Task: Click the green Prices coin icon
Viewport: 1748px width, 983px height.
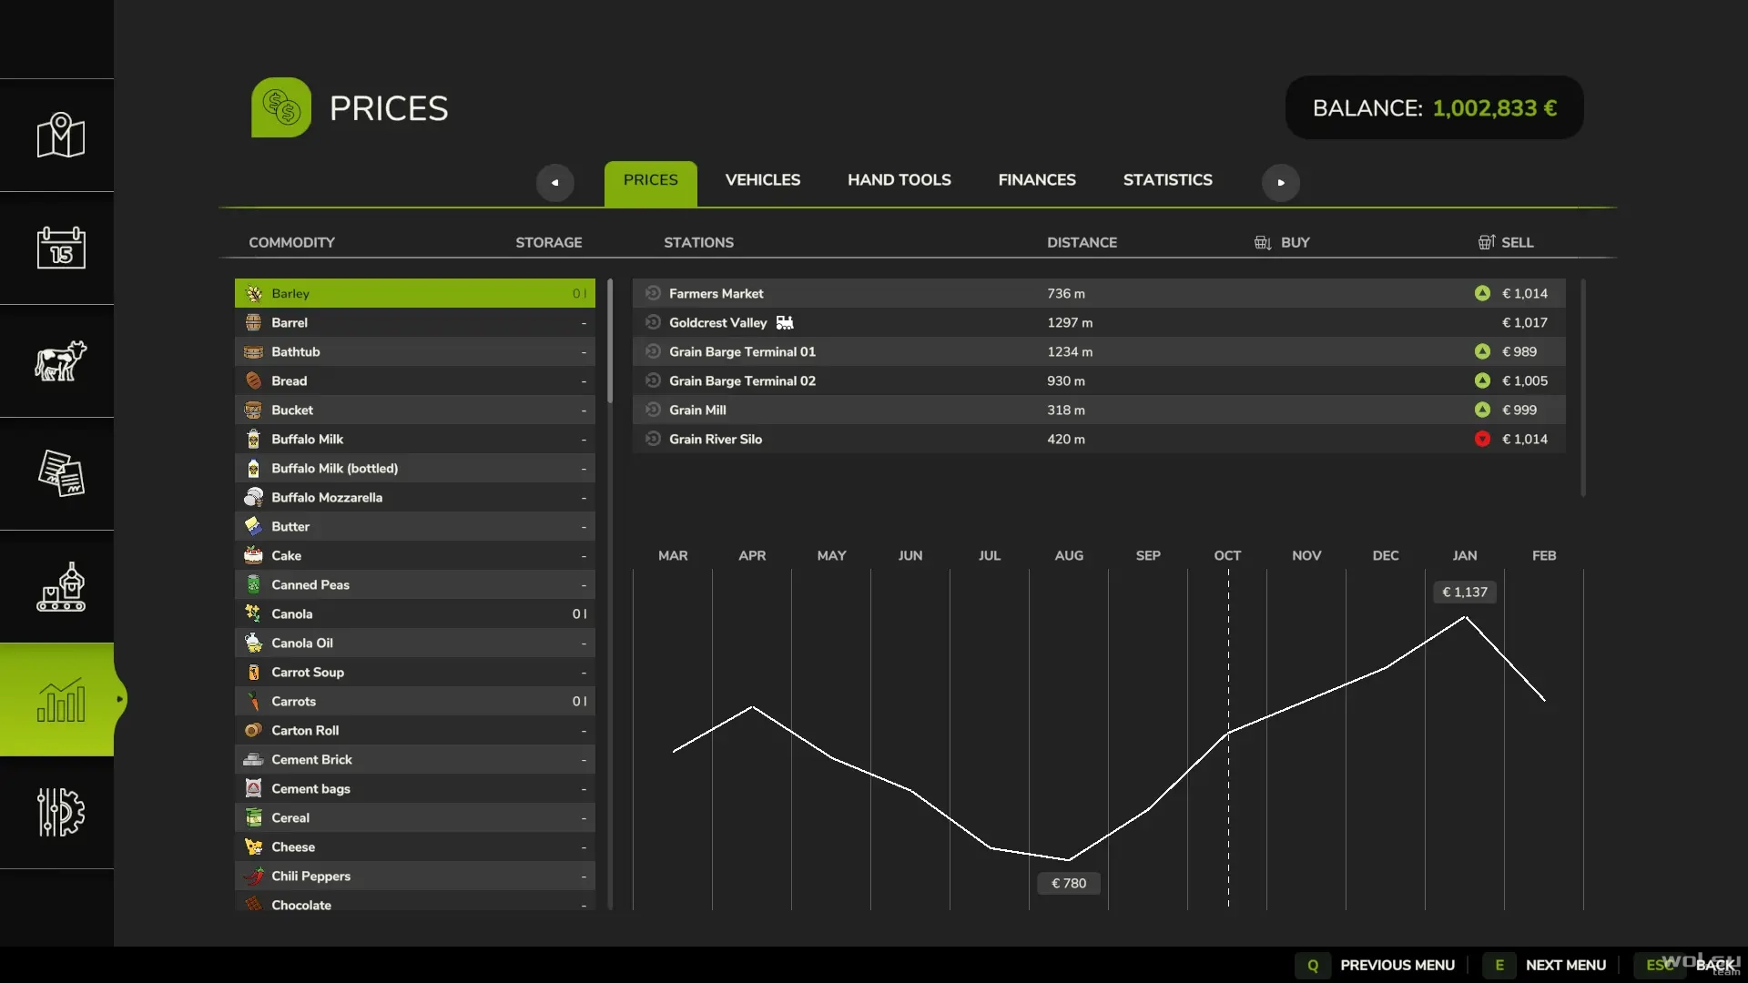Action: pos(281,107)
